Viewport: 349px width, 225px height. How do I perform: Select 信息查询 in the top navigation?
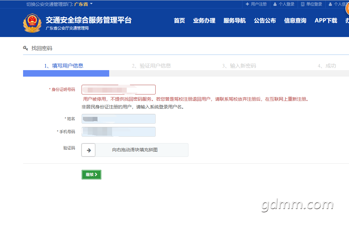tap(295, 20)
